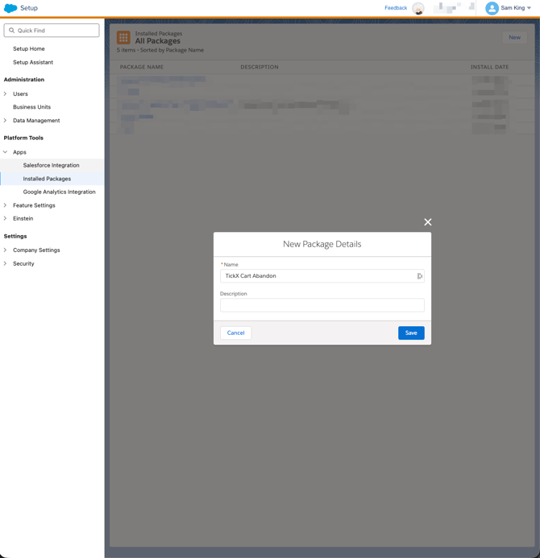Screen dimensions: 540x558
Task: Expand the Einstein section
Action: pos(6,218)
